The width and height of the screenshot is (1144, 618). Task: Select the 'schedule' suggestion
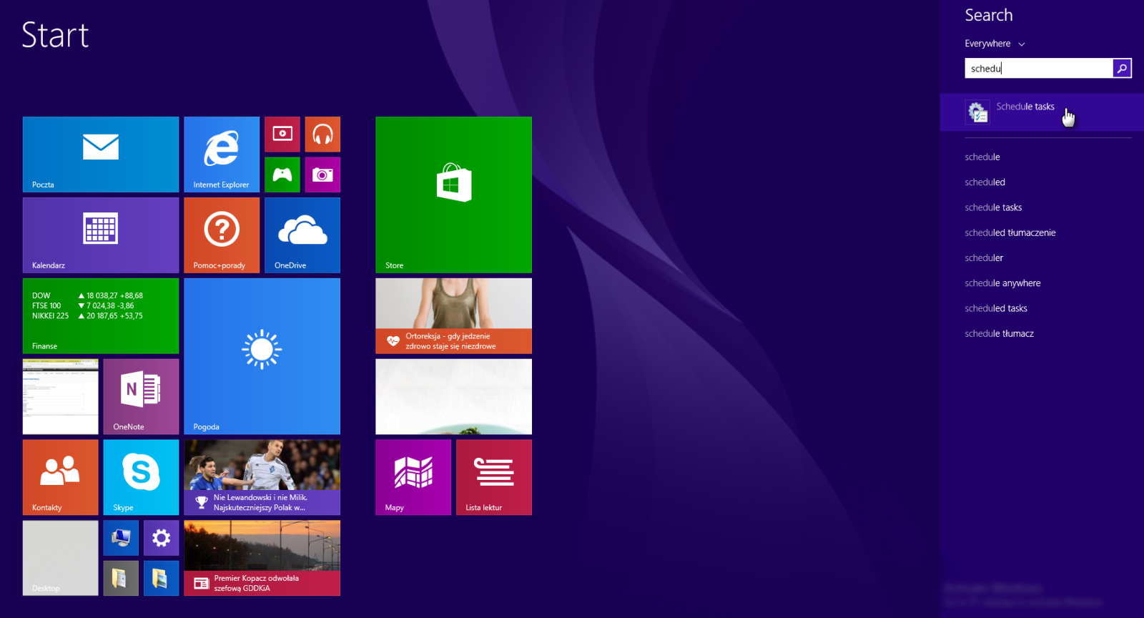coord(982,157)
